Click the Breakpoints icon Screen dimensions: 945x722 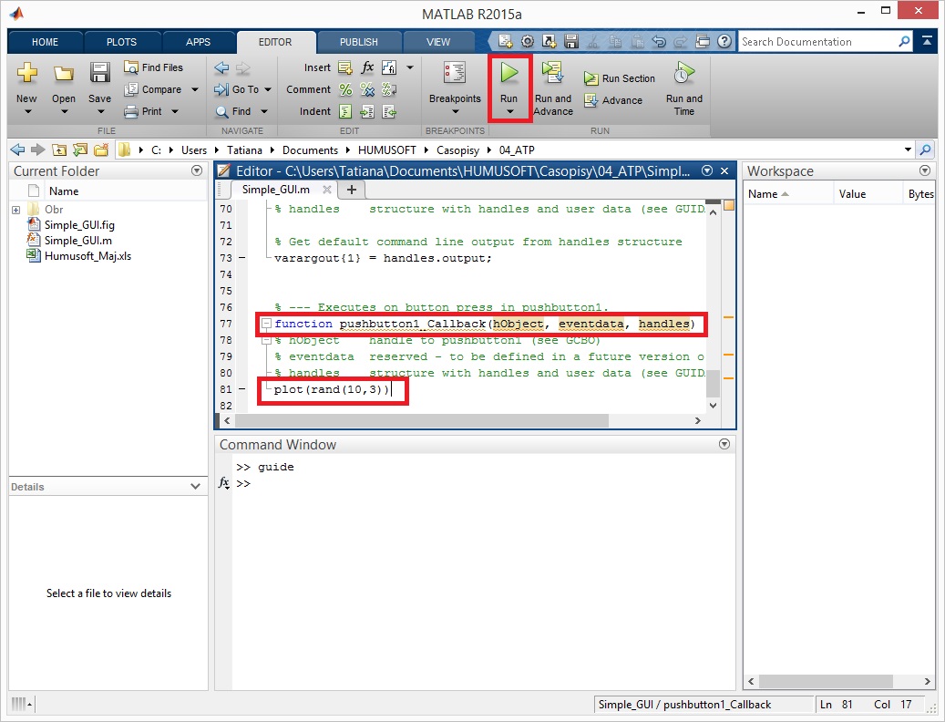coord(455,73)
